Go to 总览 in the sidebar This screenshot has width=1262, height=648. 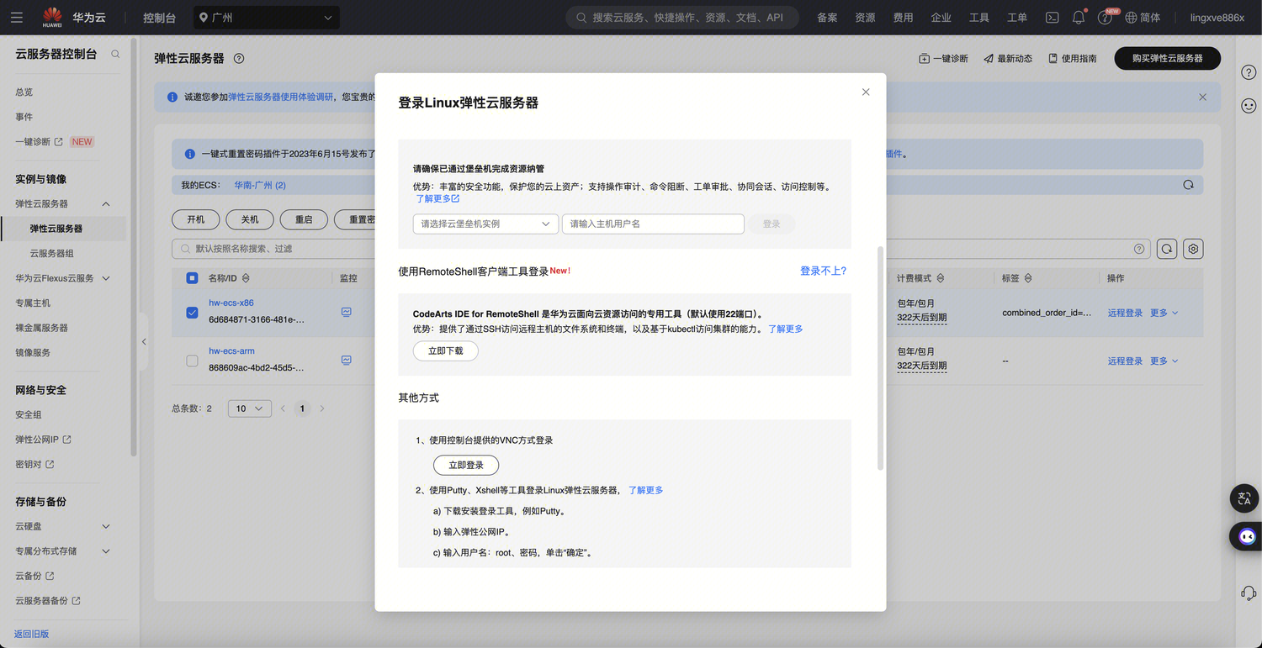coord(24,92)
